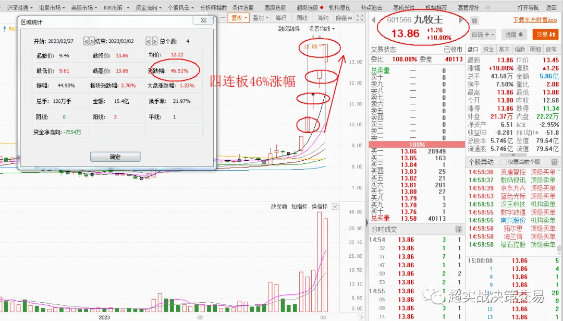Switch to the 资金 tab
Screen dimensions: 563x321
click(x=488, y=49)
